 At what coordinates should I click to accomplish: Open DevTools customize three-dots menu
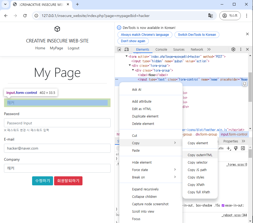tap(241, 49)
